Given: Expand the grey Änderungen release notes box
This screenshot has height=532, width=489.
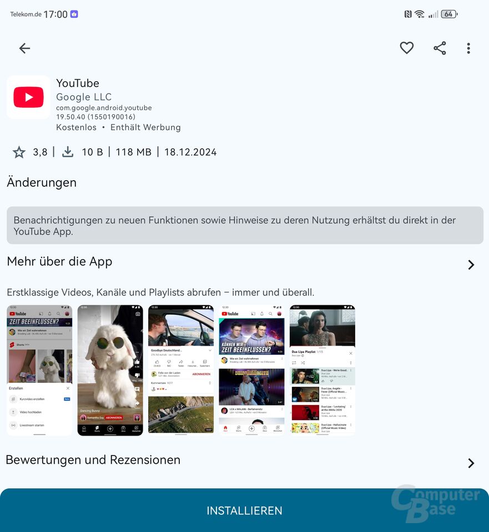Looking at the screenshot, I should [244, 225].
